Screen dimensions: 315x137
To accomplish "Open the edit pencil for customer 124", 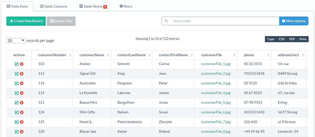I will [x=17, y=112].
